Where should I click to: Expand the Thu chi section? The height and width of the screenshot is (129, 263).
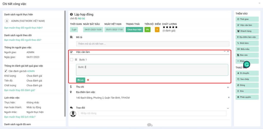click(228, 87)
